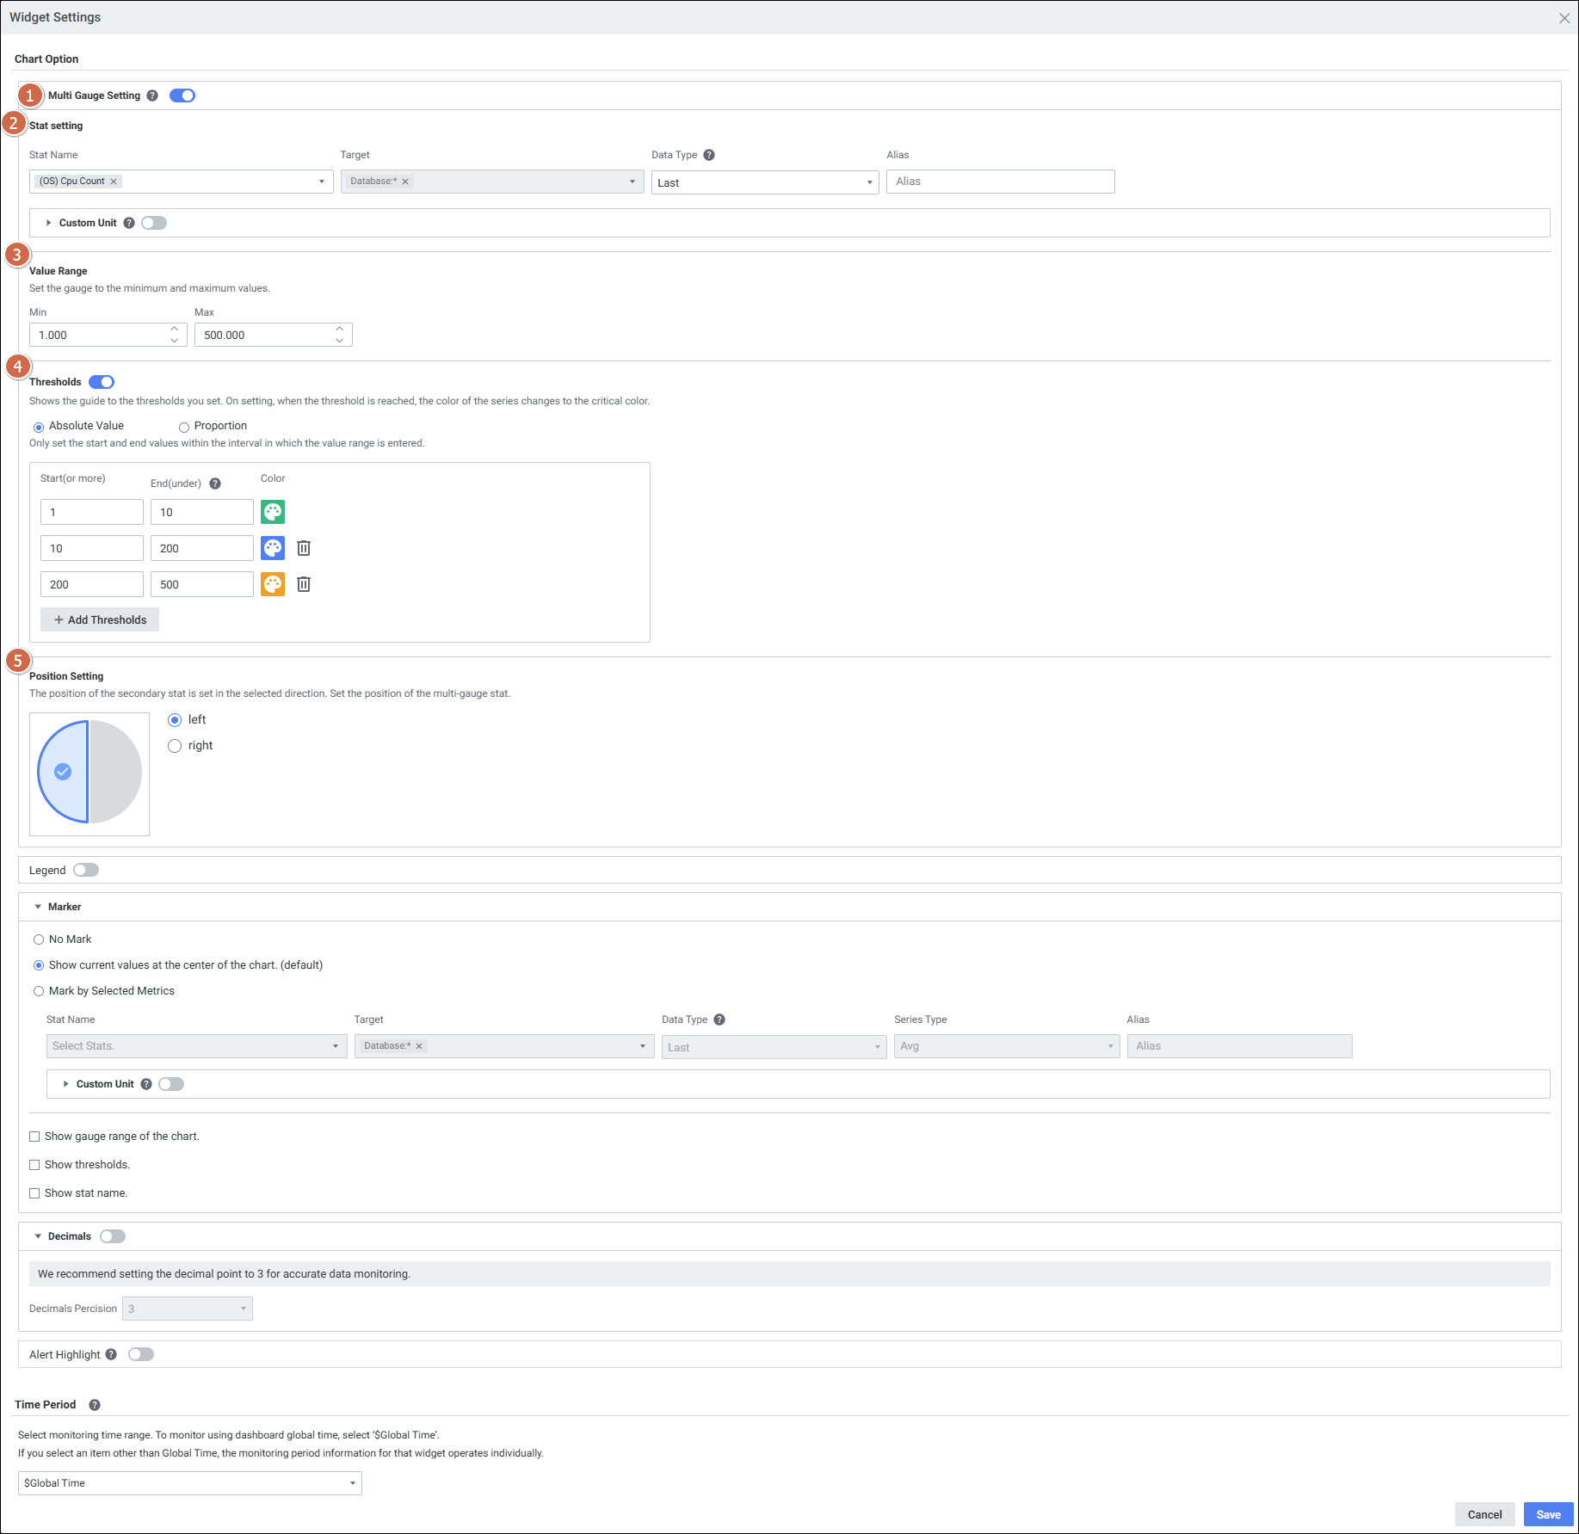Screen dimensions: 1579x1534
Task: Enable the Legend toggle
Action: 86,870
